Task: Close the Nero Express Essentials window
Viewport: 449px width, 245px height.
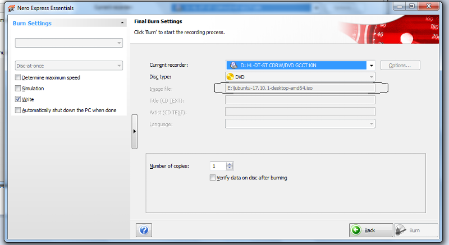Action: pyautogui.click(x=428, y=6)
